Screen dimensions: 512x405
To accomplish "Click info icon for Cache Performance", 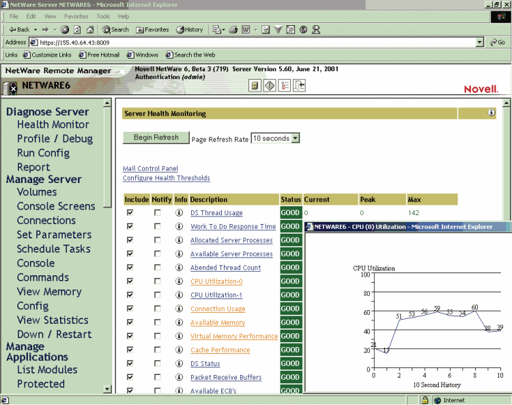I will point(179,350).
